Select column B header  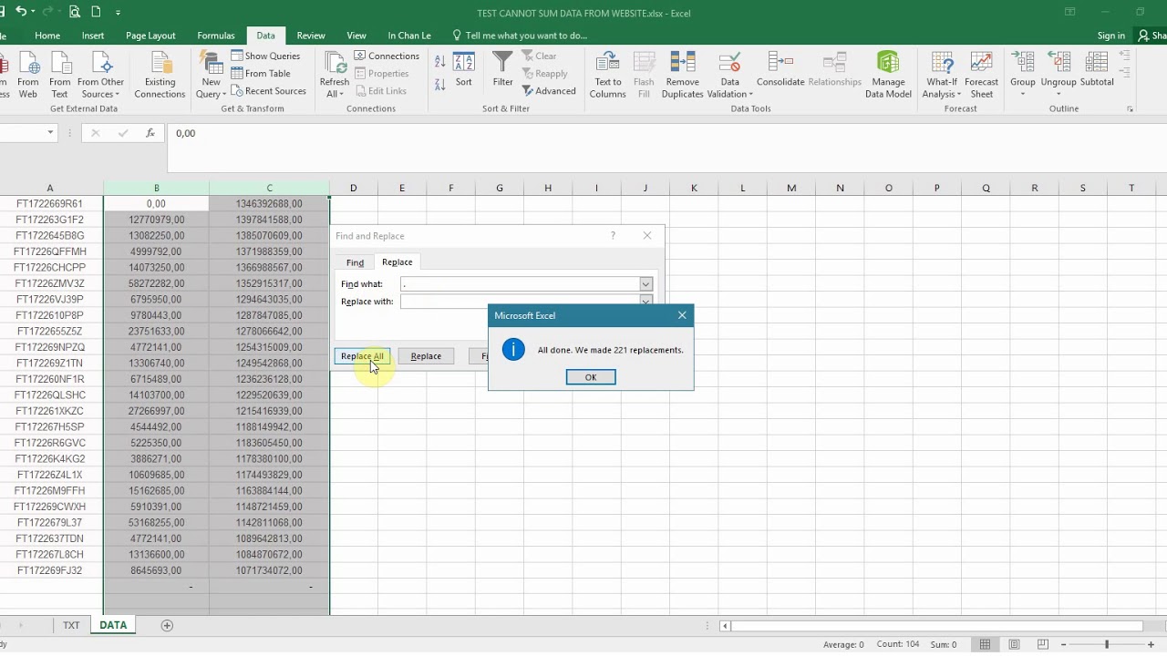(x=156, y=188)
